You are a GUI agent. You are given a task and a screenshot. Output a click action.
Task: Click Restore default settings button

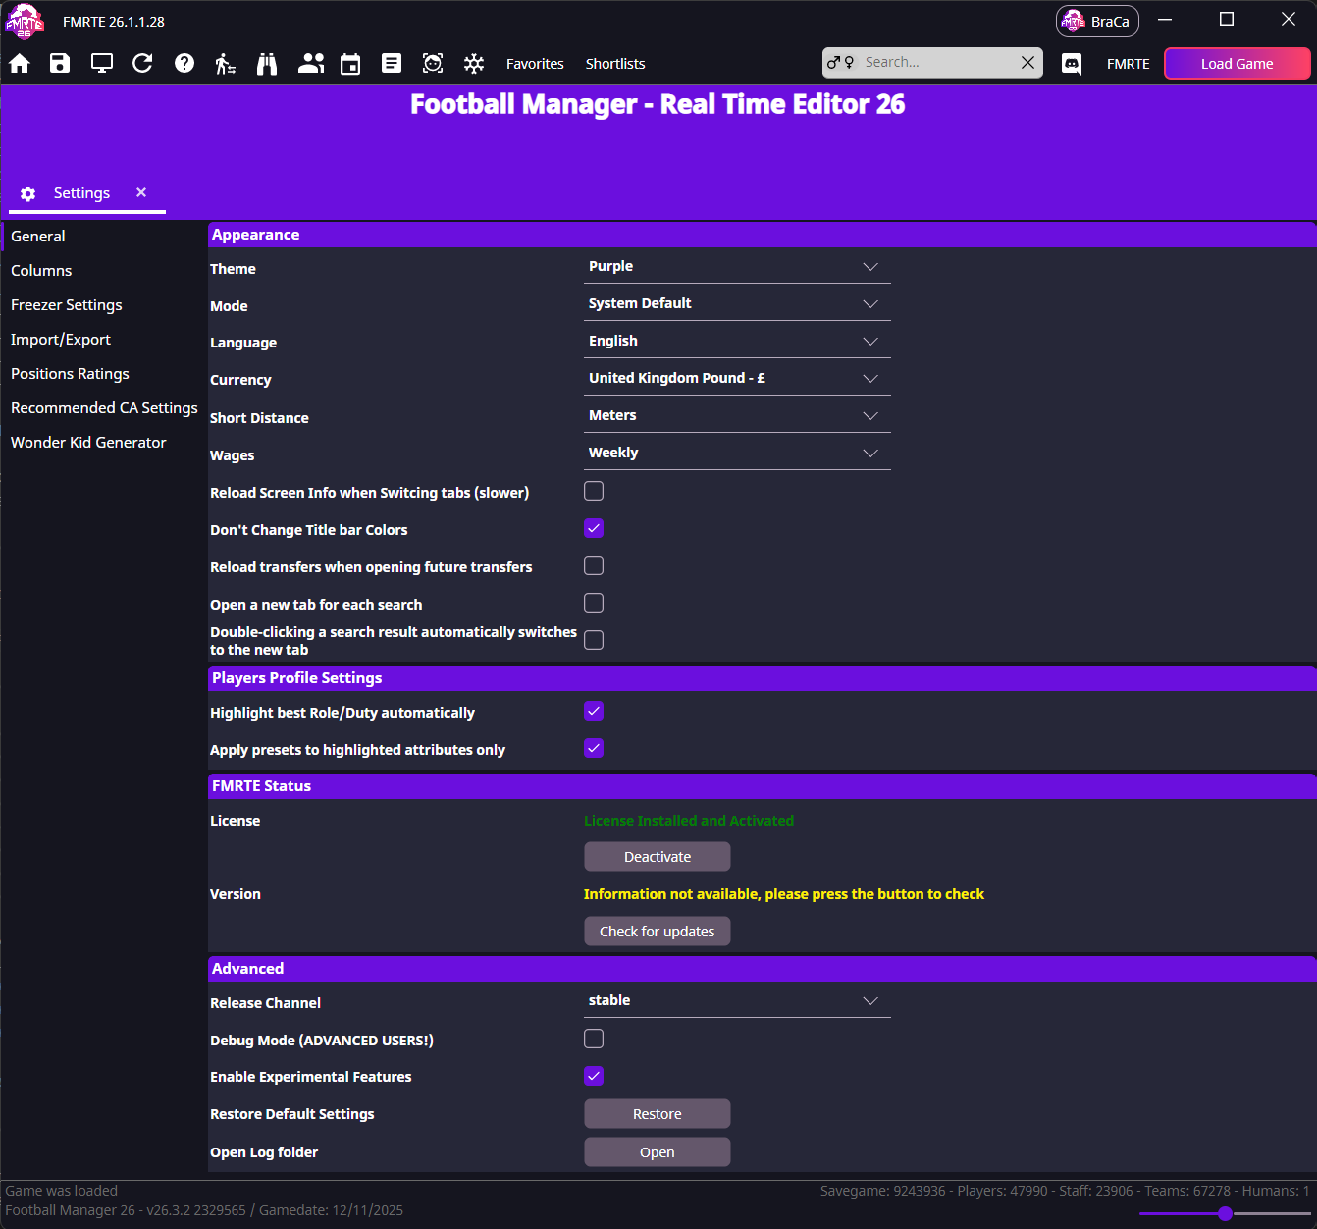[658, 1114]
